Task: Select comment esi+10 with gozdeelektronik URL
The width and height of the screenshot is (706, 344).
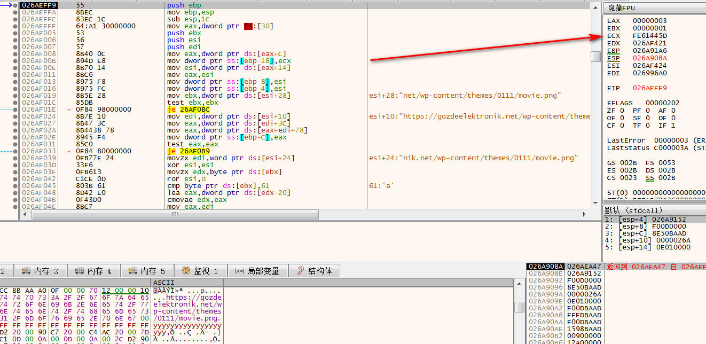Action: tap(480, 116)
